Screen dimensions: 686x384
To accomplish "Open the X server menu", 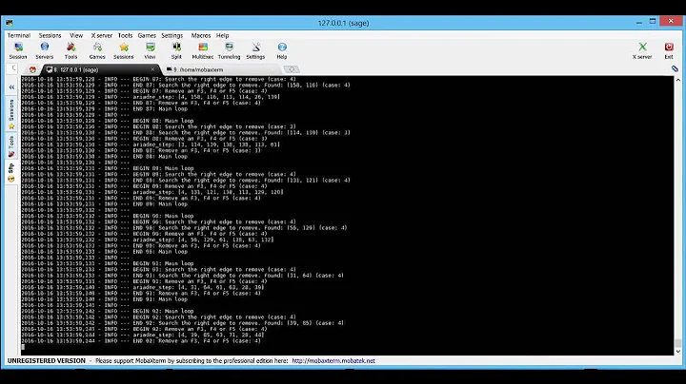I will (102, 35).
